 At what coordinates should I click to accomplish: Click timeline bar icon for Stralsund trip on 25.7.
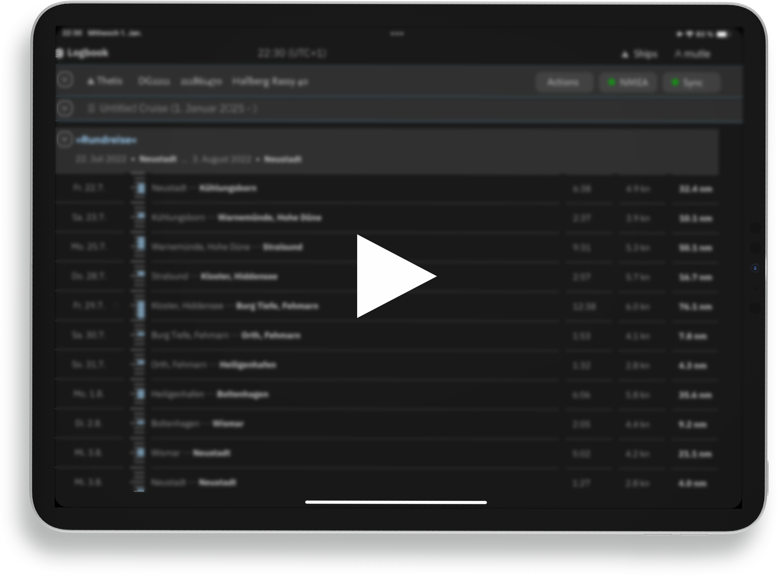pos(141,243)
